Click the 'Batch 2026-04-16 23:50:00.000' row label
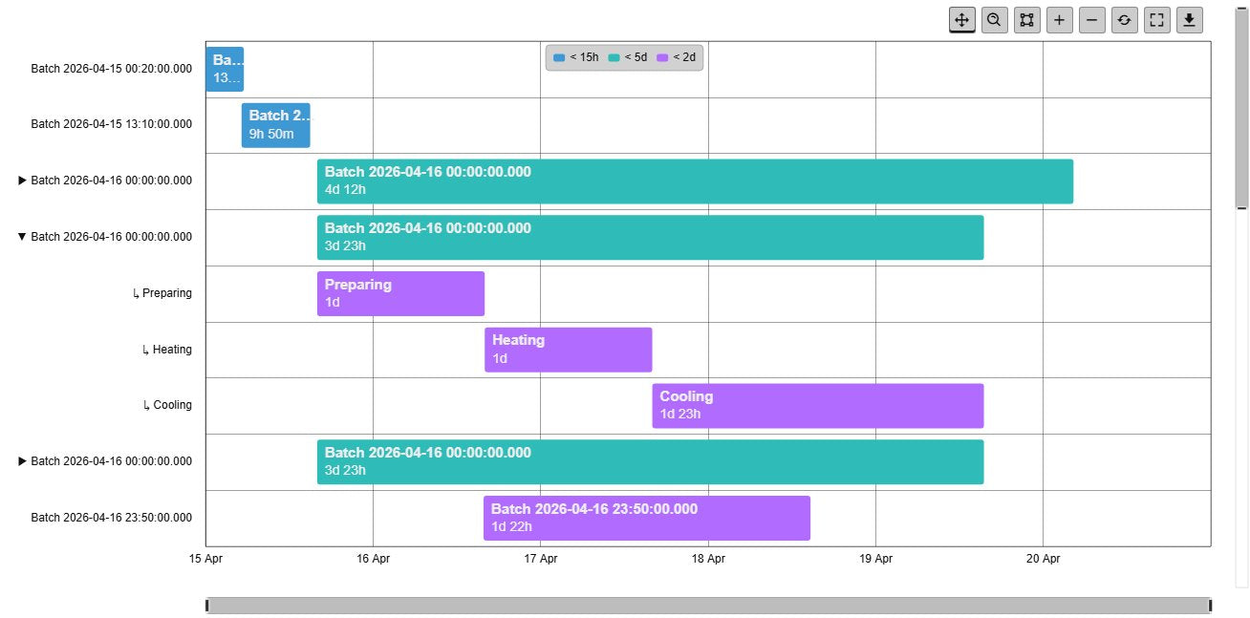1250x618 pixels. [x=111, y=518]
